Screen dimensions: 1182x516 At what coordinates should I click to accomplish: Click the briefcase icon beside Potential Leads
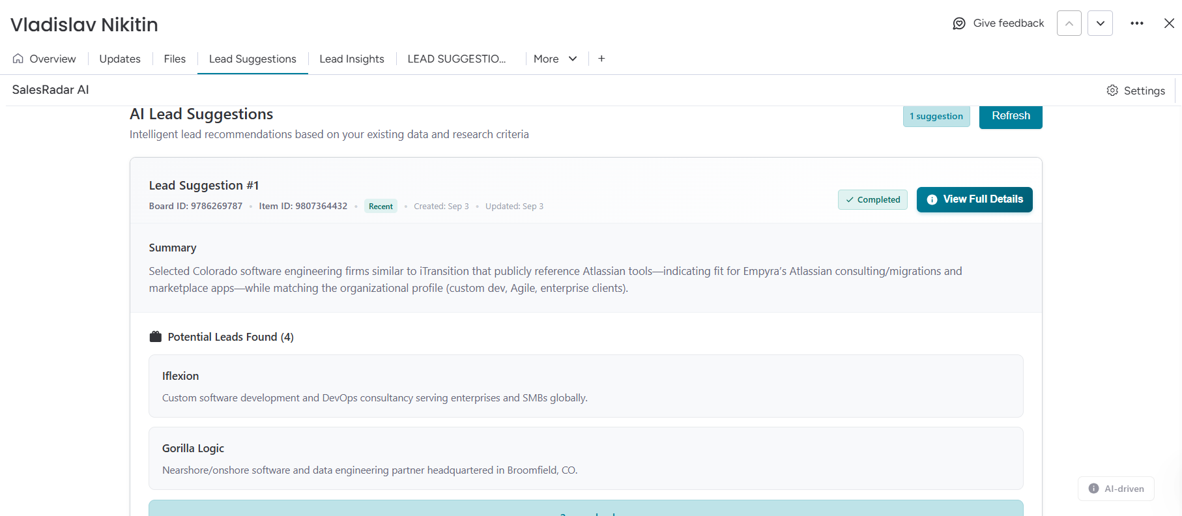[155, 337]
